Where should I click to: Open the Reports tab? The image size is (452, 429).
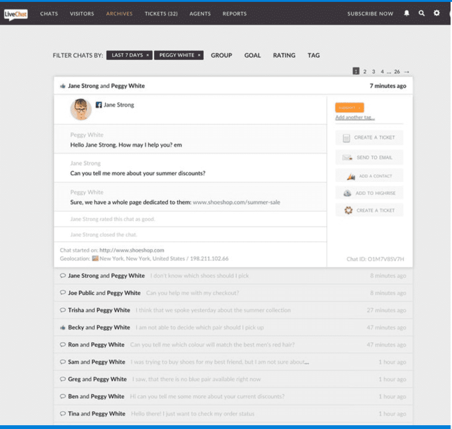tap(234, 14)
